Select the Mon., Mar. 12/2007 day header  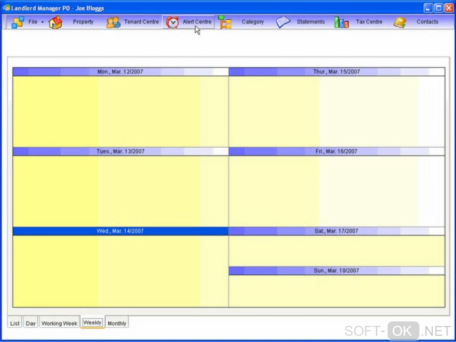(x=120, y=72)
